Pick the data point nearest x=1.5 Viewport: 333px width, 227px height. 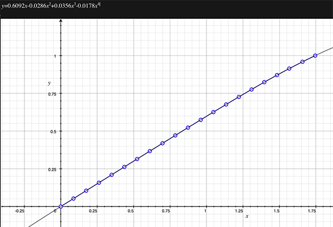tap(277, 75)
